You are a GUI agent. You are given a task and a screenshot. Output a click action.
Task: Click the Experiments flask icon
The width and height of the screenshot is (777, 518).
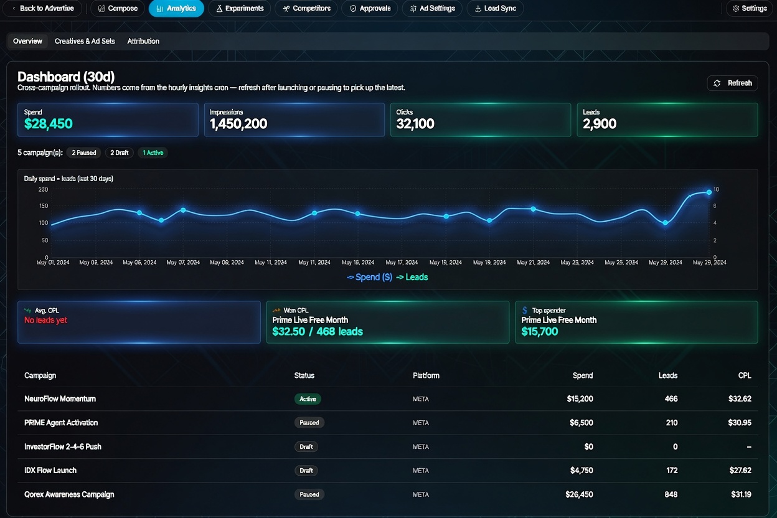(x=219, y=9)
